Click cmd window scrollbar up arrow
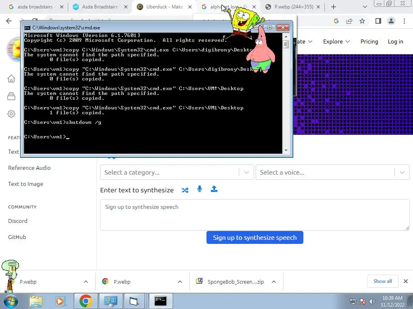The image size is (413, 309). (x=286, y=36)
